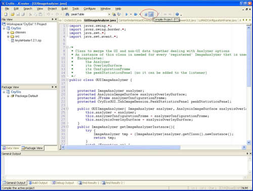The height and width of the screenshot is (191, 253).
Task: Expand the Package Default node
Action: click(x=8, y=96)
